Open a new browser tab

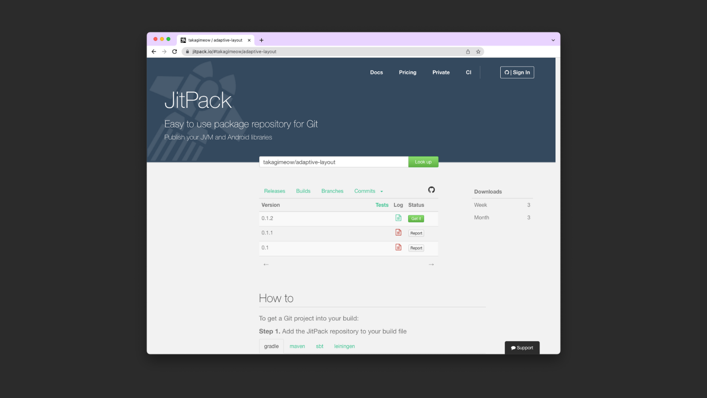[x=262, y=40]
